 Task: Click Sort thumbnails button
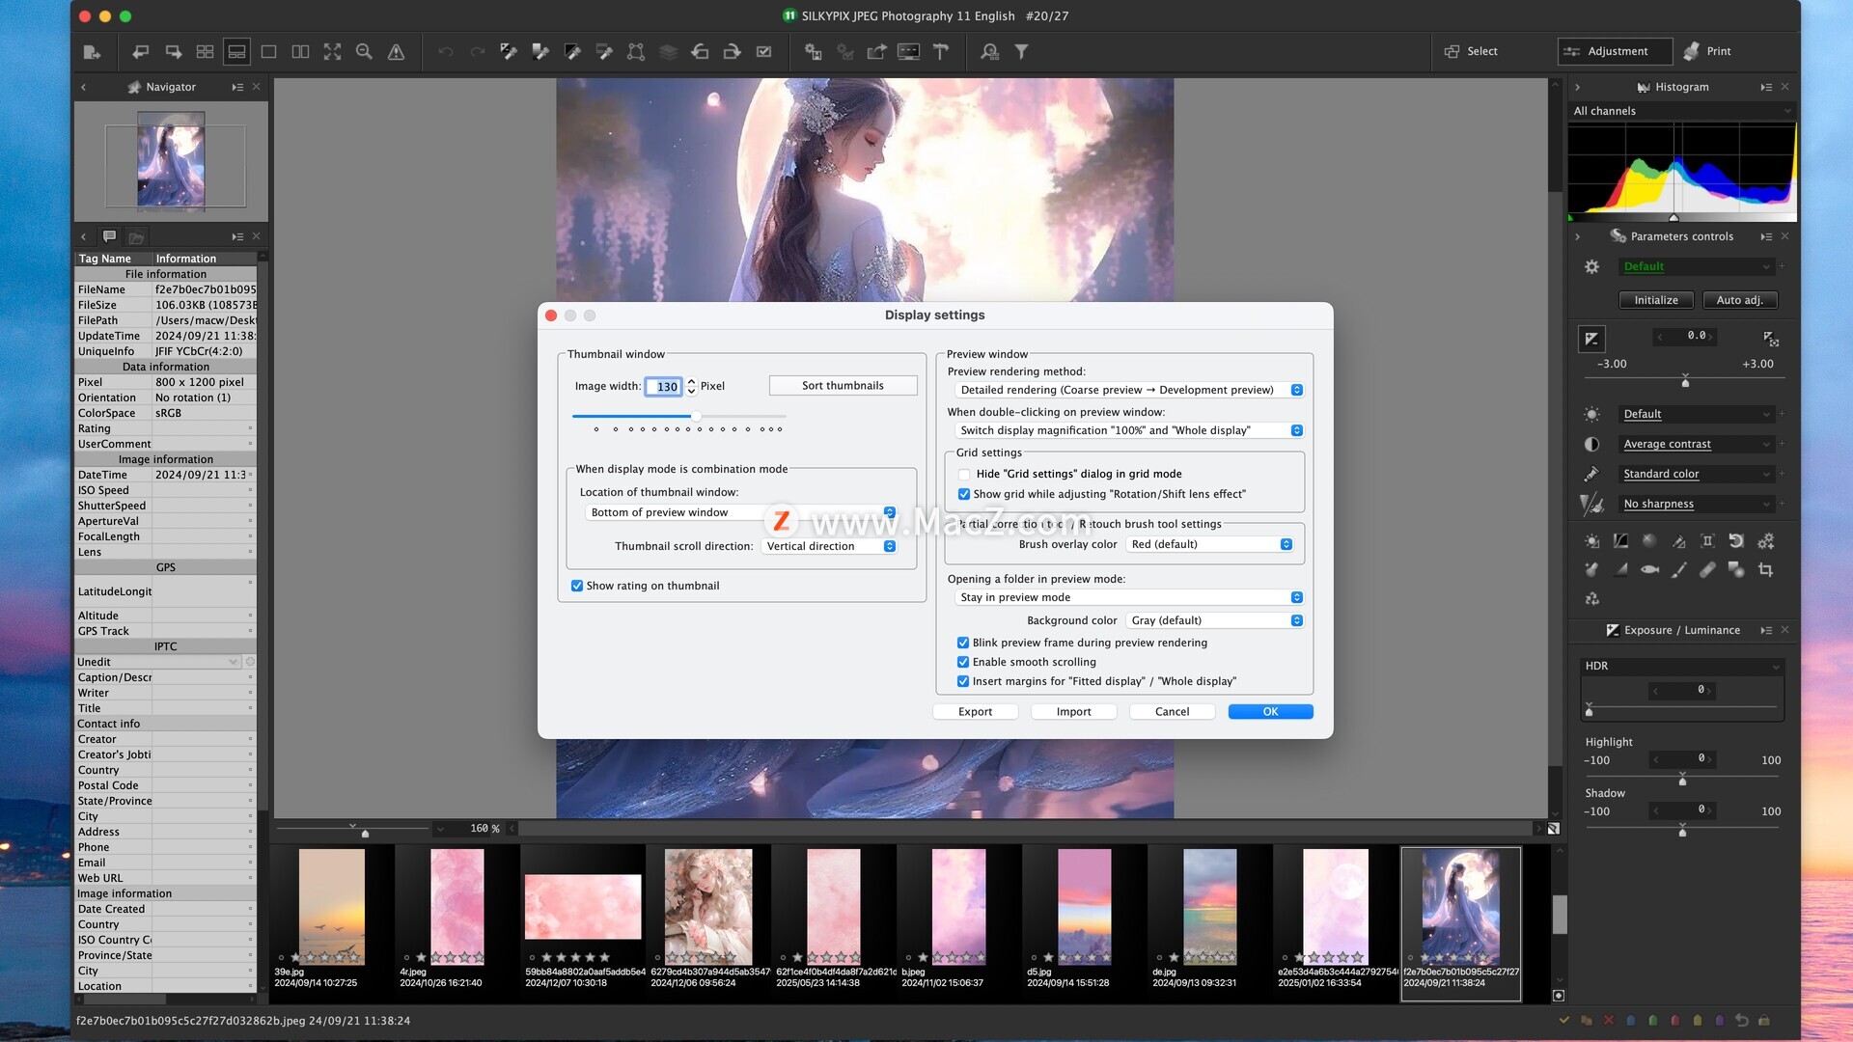(x=843, y=385)
